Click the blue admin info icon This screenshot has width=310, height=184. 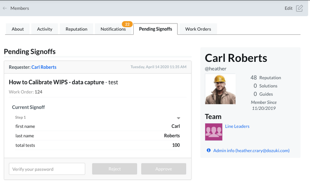coord(208,150)
